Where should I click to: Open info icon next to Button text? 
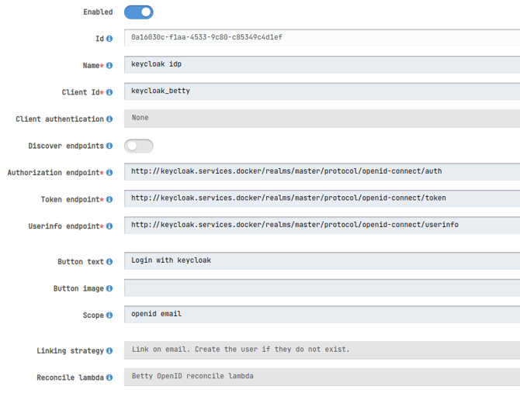click(x=109, y=262)
